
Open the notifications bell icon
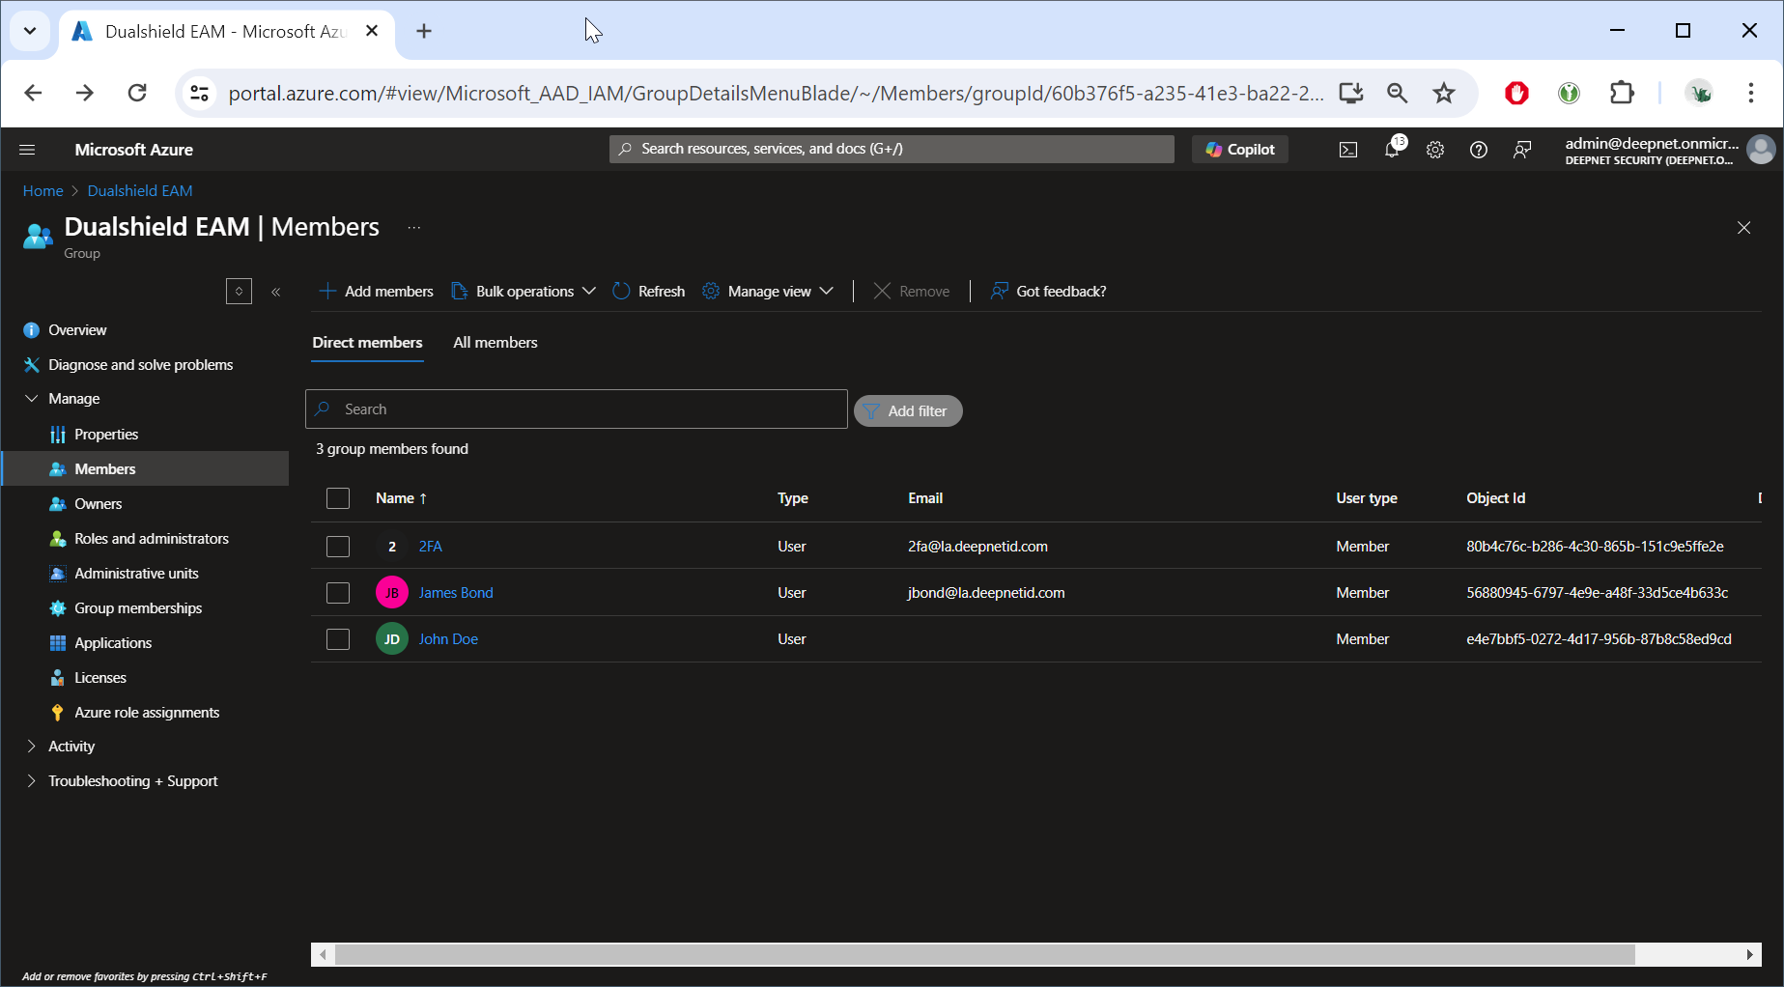1392,150
